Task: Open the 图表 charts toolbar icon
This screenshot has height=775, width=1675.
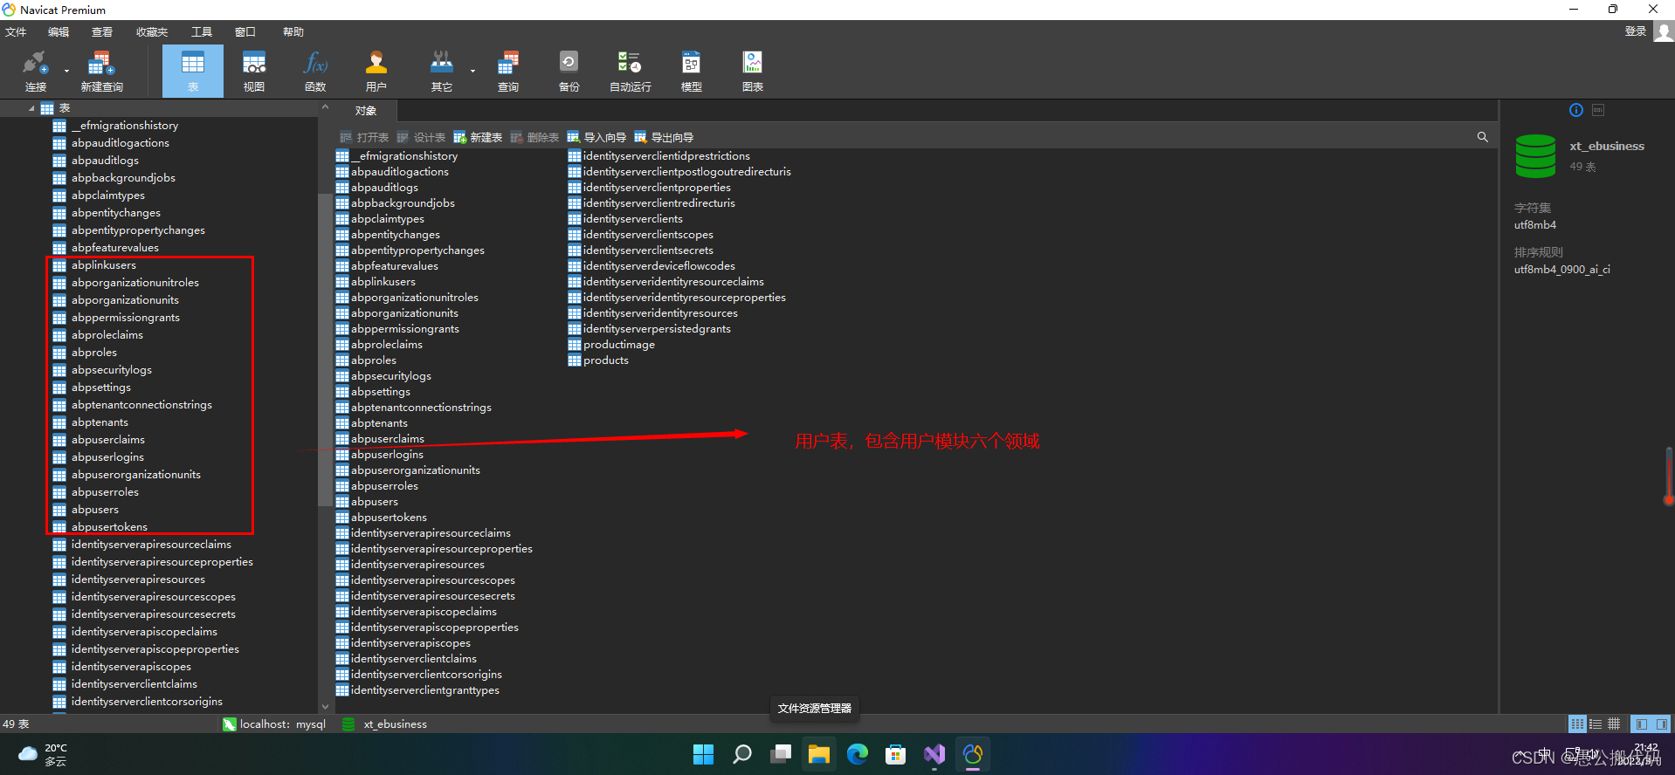Action: [x=752, y=71]
